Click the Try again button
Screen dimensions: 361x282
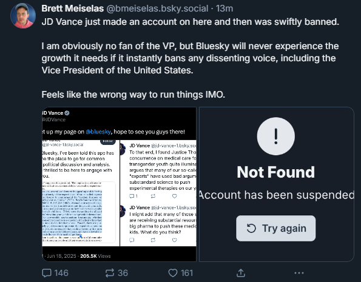click(276, 229)
